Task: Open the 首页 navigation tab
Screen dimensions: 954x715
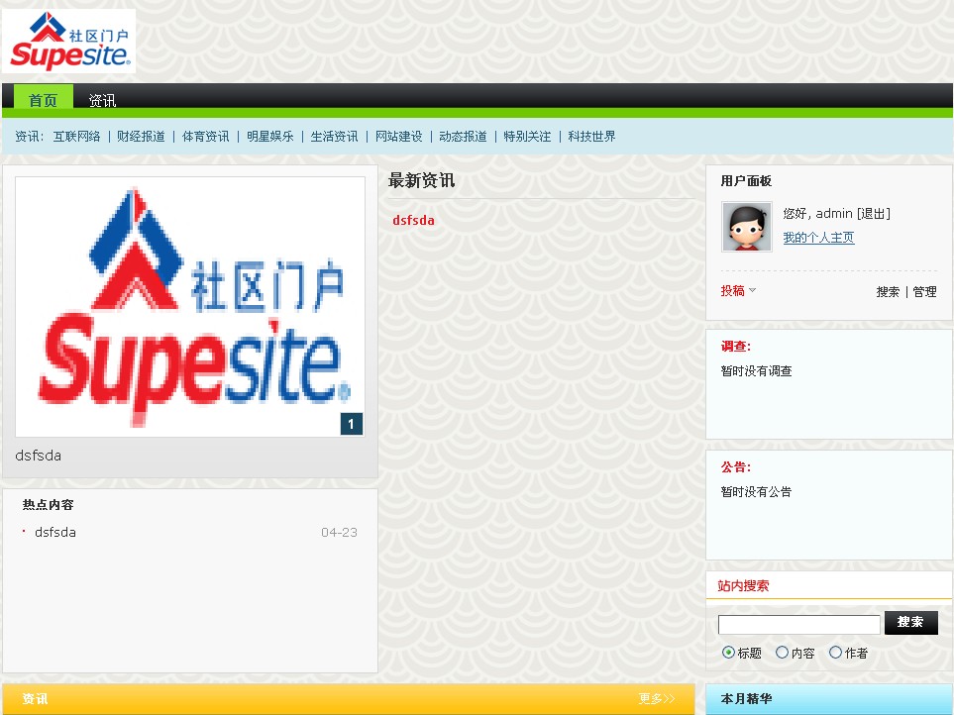Action: (x=44, y=100)
